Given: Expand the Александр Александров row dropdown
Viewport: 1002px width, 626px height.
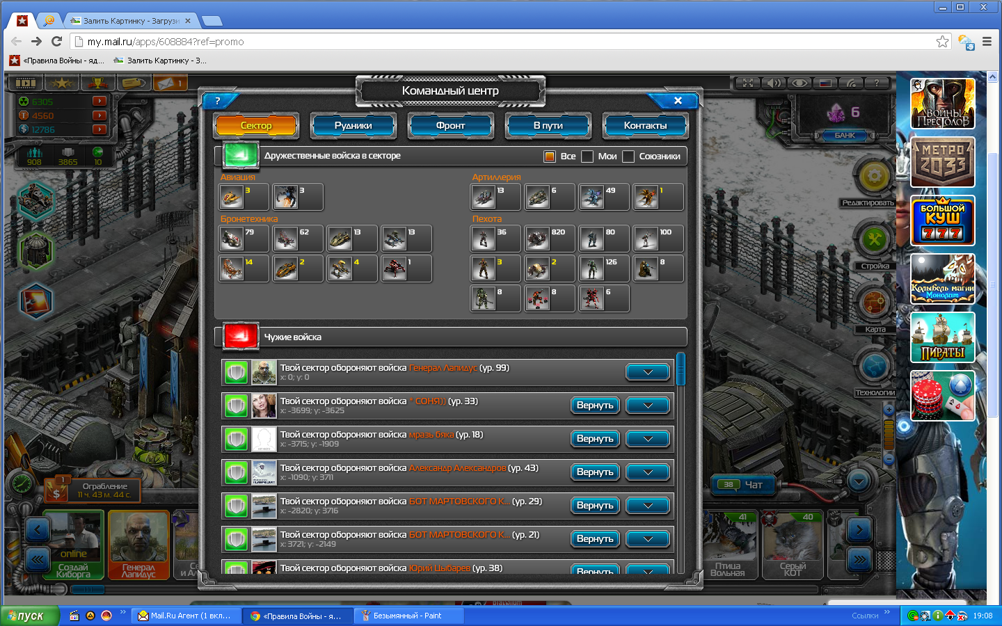Looking at the screenshot, I should tap(648, 472).
